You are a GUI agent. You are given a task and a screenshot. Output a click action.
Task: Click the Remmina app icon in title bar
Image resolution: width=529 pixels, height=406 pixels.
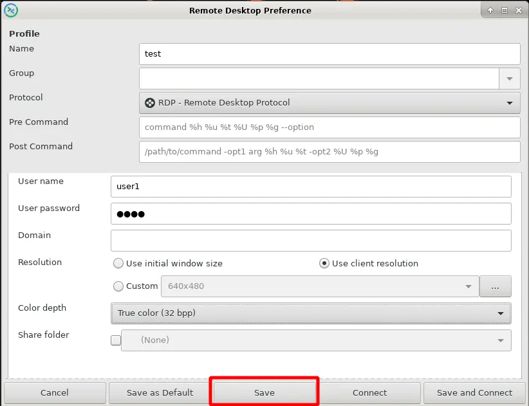[11, 10]
